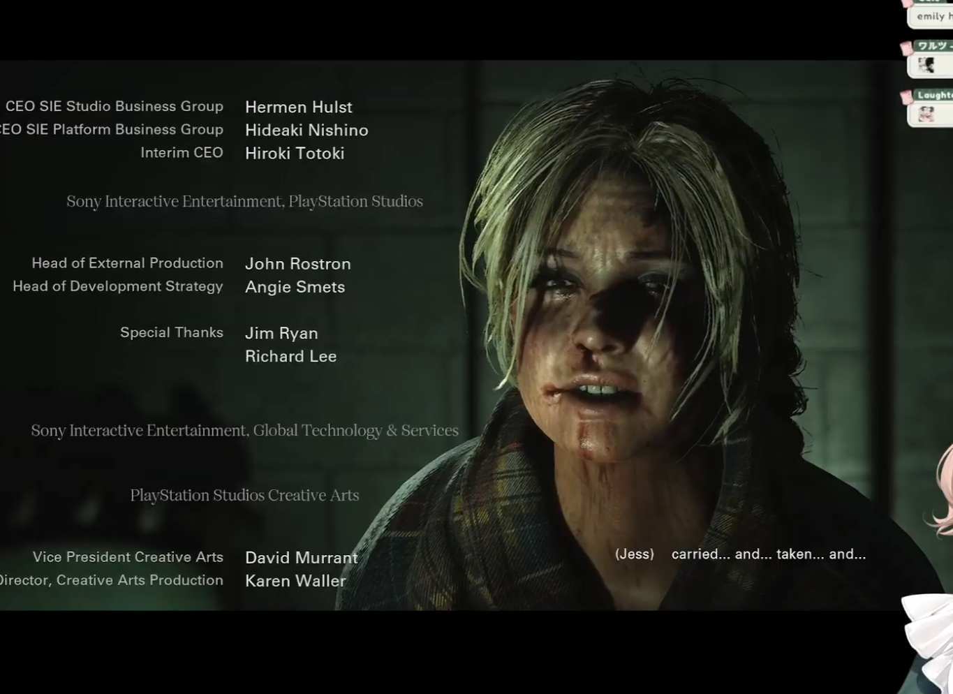Click the 'Head of Development Strategy' title

(118, 286)
